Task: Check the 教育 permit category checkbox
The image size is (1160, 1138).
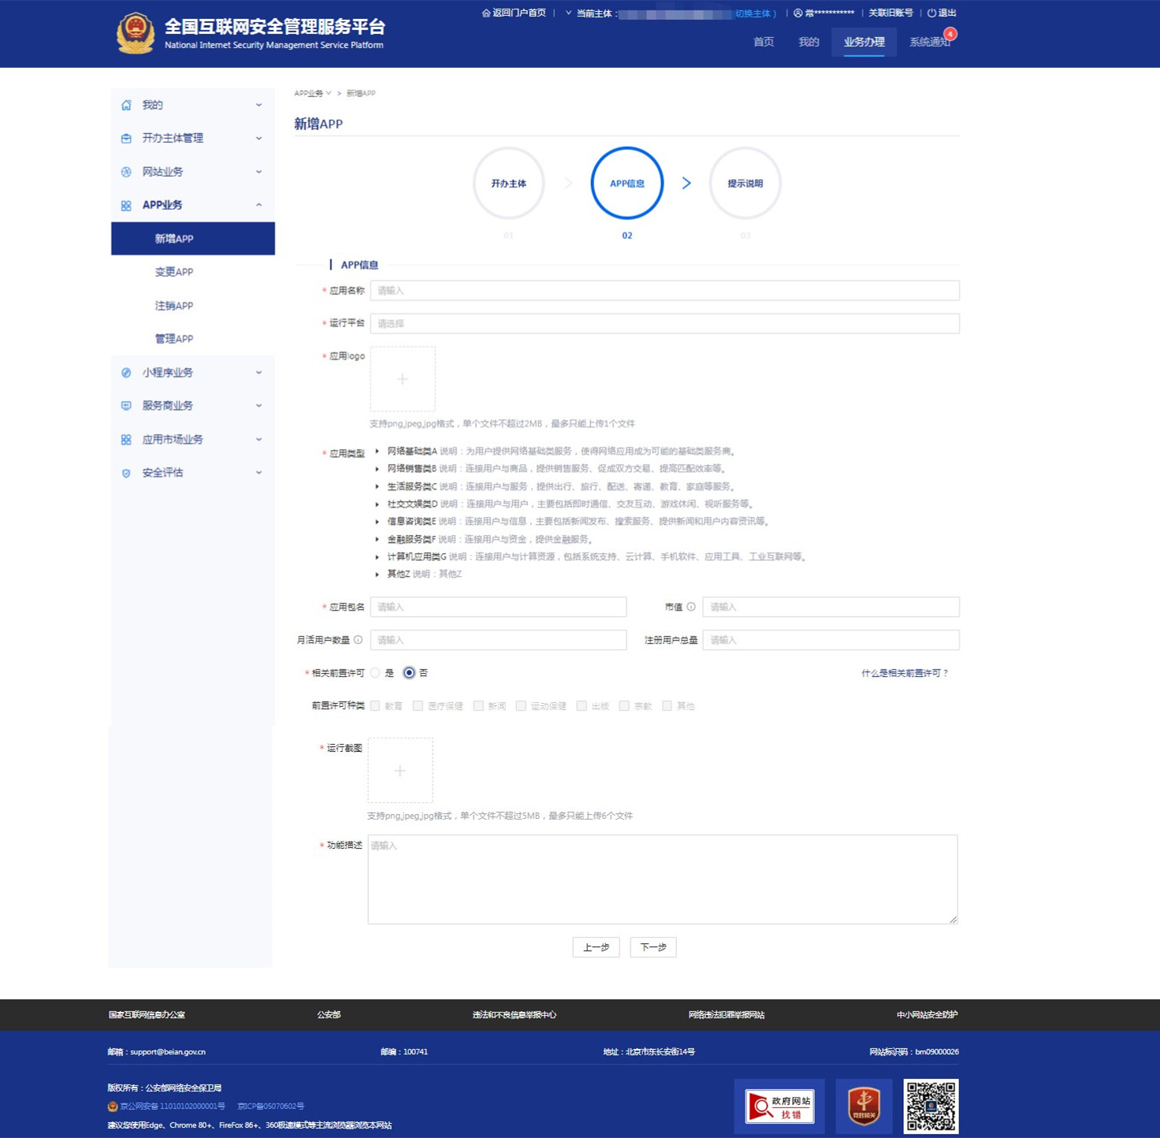Action: point(375,705)
